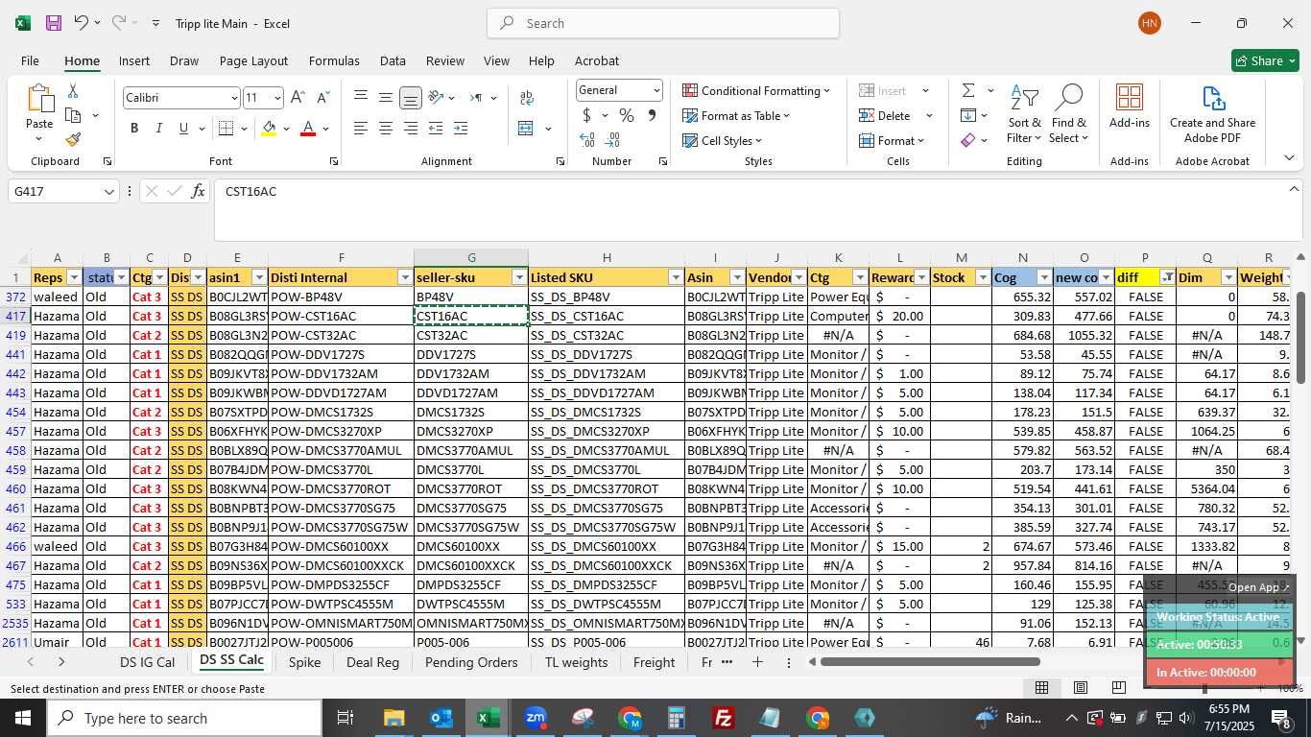This screenshot has height=737, width=1311.
Task: Open Format as Table gallery
Action: coord(736,115)
